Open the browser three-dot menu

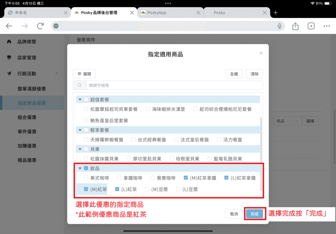pos(326,26)
